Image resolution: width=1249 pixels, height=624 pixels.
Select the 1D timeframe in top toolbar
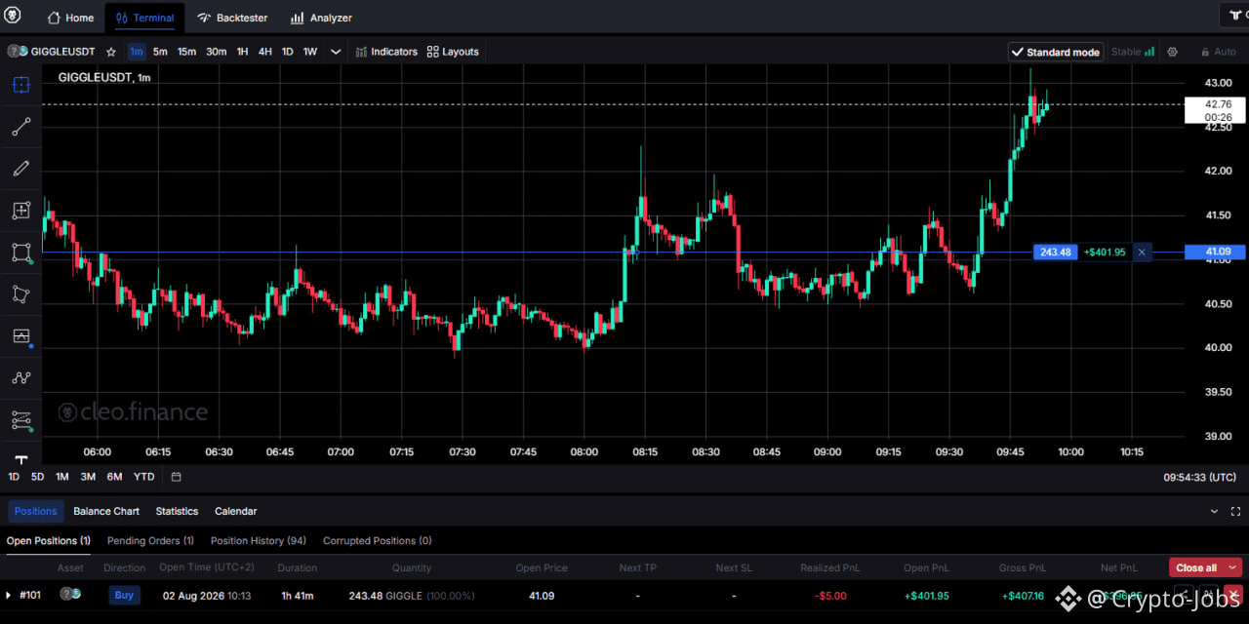(288, 52)
